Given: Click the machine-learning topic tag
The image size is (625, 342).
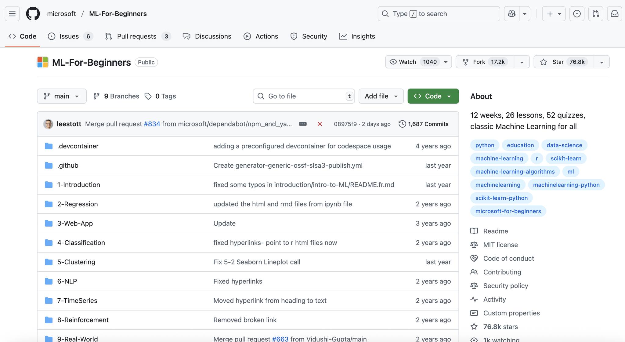Looking at the screenshot, I should point(499,158).
